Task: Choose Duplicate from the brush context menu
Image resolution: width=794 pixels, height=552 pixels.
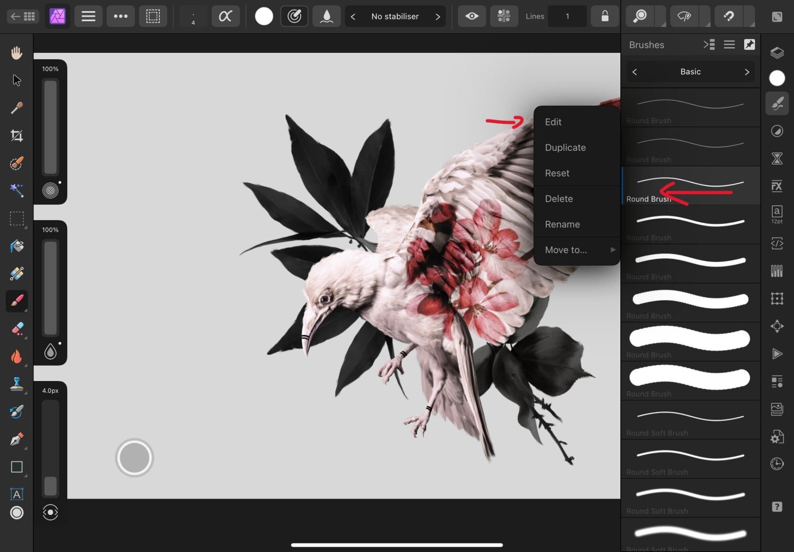Action: (x=565, y=147)
